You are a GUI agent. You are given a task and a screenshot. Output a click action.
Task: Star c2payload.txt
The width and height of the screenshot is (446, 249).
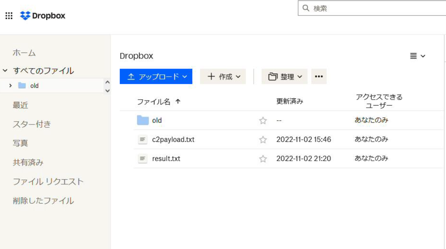[263, 140]
